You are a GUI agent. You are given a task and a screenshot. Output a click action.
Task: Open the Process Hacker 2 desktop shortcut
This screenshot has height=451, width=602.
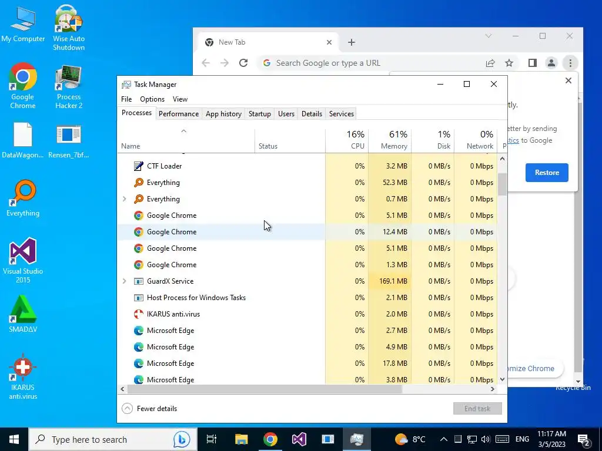[69, 87]
